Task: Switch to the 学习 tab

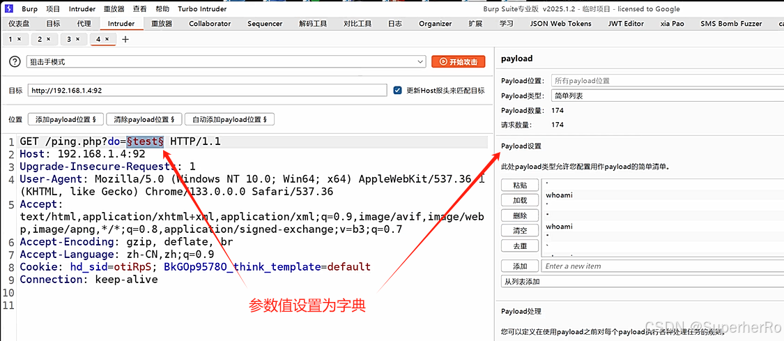Action: click(506, 24)
